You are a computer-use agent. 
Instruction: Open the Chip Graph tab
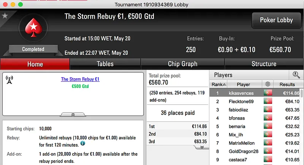pos(182,64)
